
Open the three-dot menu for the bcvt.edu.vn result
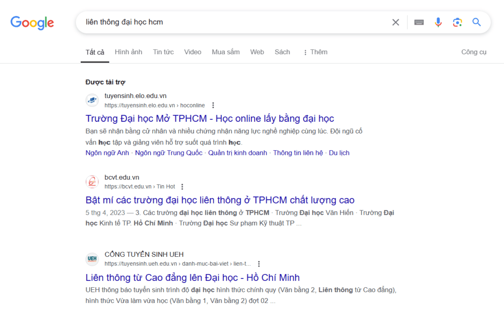click(182, 187)
